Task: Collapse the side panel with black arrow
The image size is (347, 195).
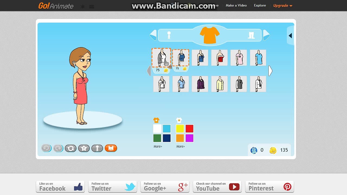Action: (x=290, y=36)
